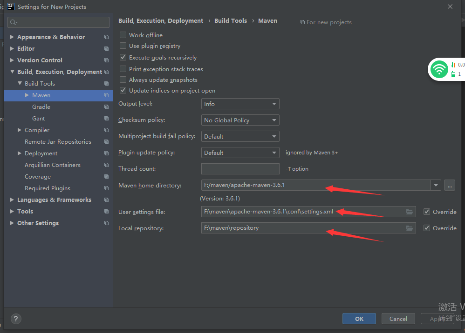Click ellipsis button for Maven home directory
The width and height of the screenshot is (465, 333).
450,185
